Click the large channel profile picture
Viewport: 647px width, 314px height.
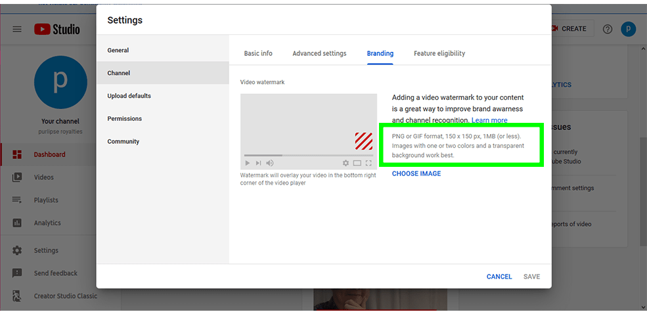(60, 83)
